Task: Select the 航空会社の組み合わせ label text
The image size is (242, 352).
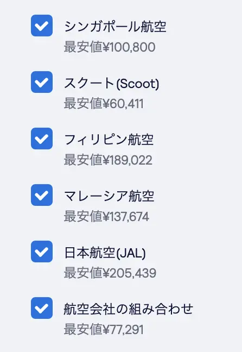Action: click(x=128, y=309)
